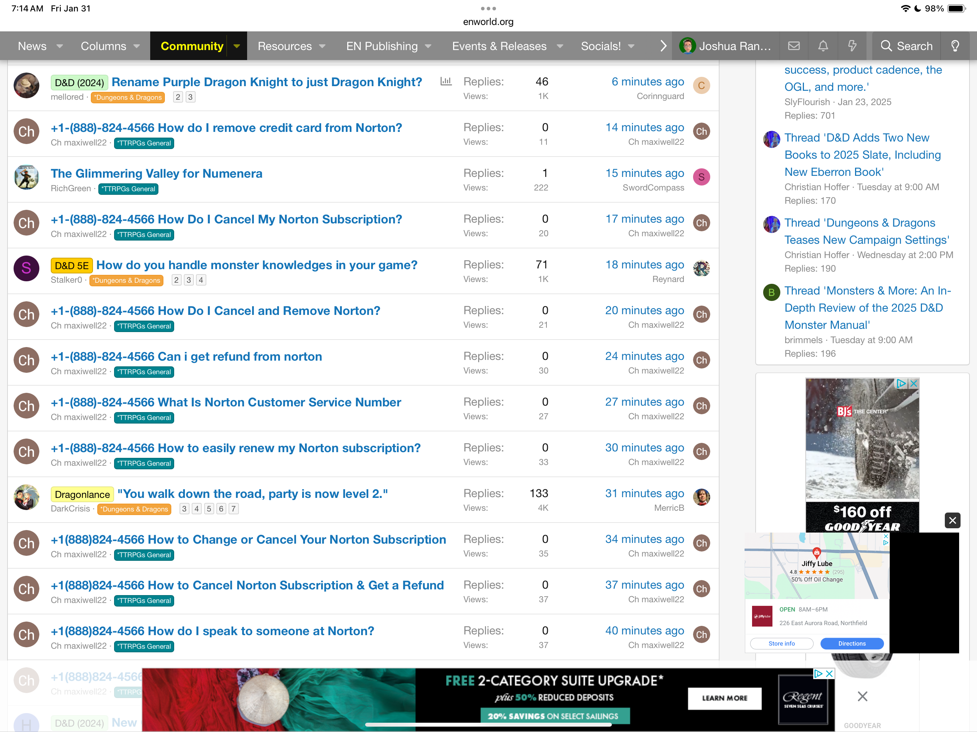Go to page 4 of monster knowledges thread
The height and width of the screenshot is (732, 977).
[x=201, y=280]
